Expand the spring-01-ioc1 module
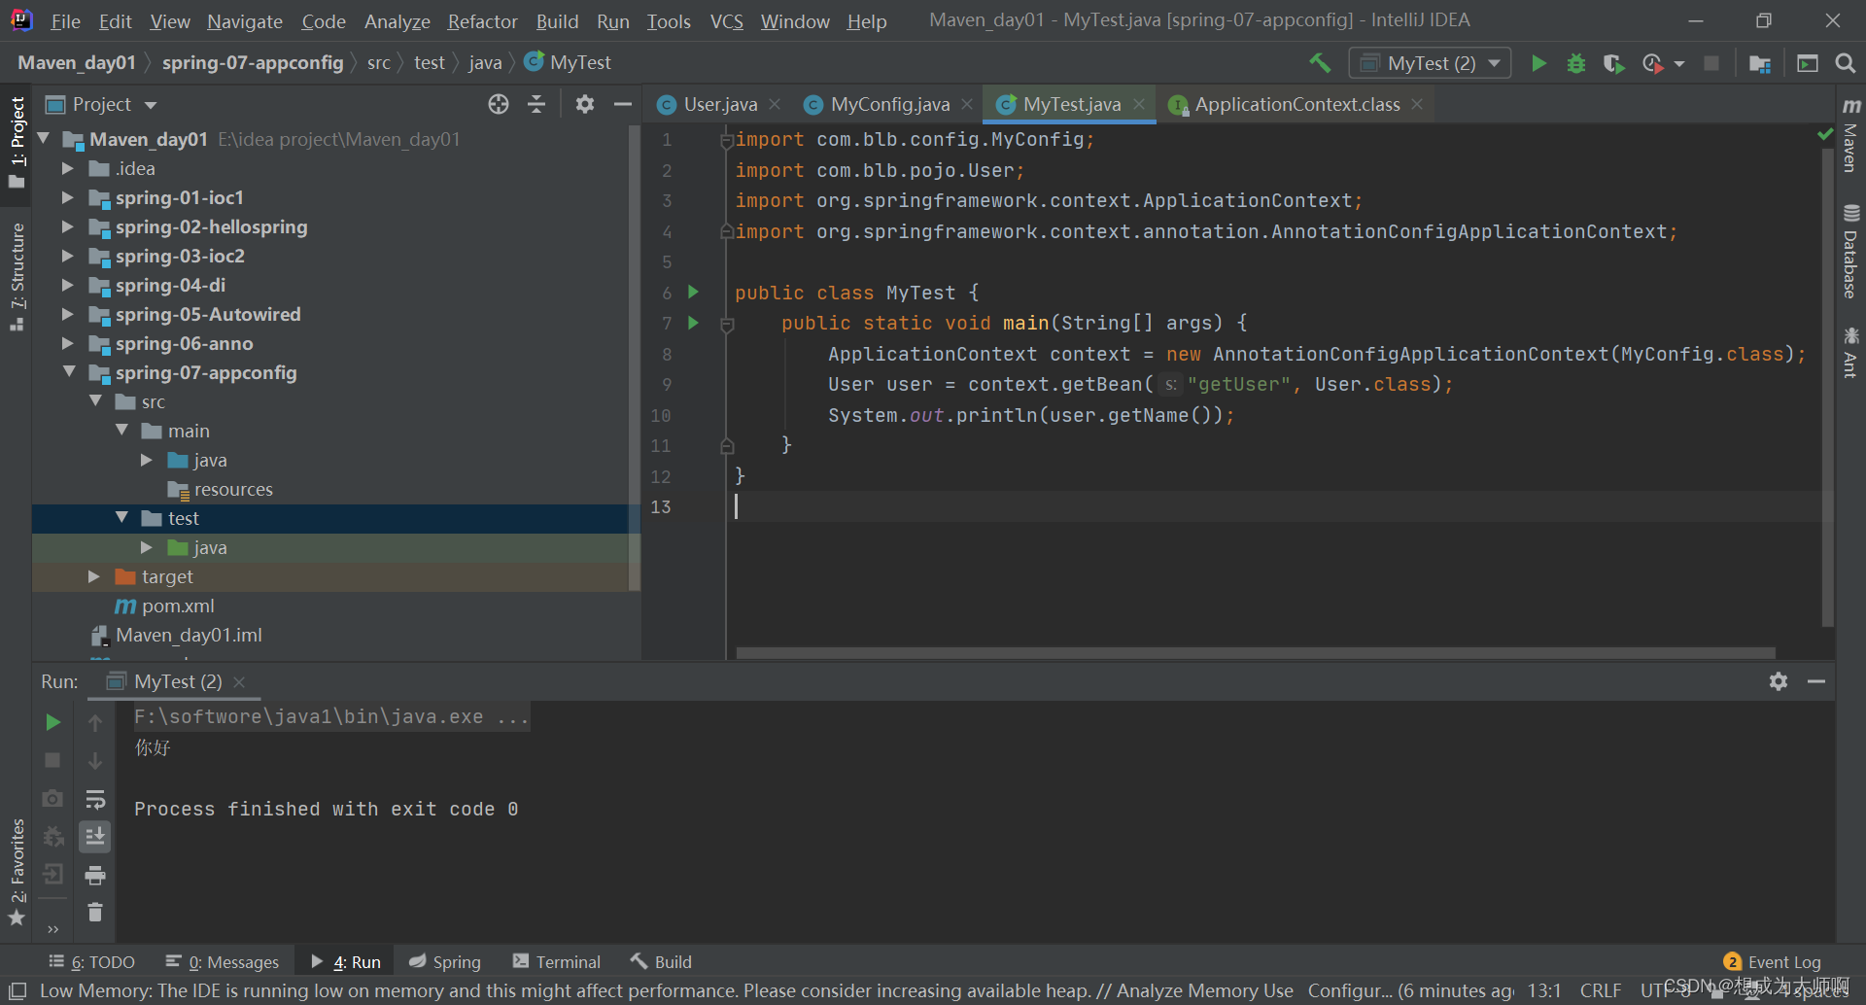1866x1005 pixels. [x=67, y=197]
